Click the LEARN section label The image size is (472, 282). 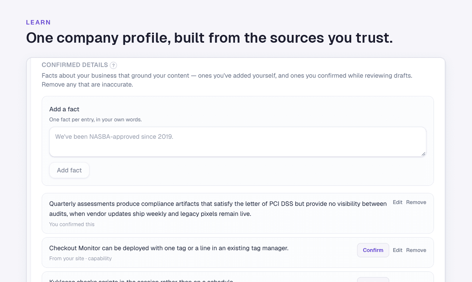(x=38, y=22)
